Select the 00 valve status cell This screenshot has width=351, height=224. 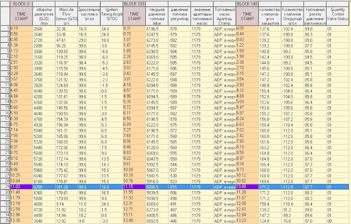click(x=338, y=221)
